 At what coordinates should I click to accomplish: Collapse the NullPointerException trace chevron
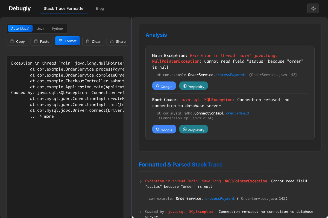141,181
